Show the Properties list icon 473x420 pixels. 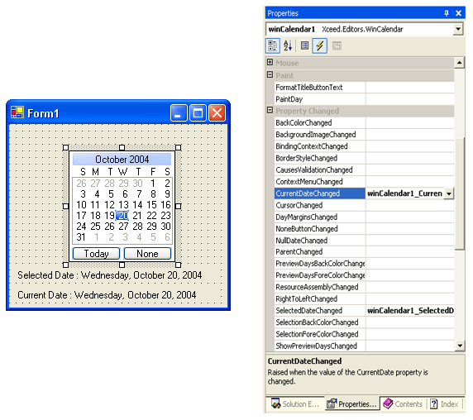click(304, 45)
